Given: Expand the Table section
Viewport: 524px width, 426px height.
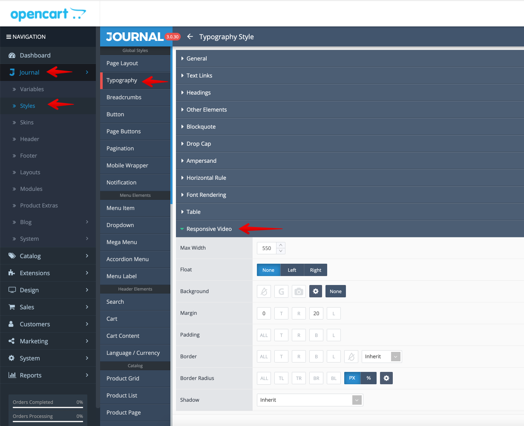Looking at the screenshot, I should [x=350, y=212].
